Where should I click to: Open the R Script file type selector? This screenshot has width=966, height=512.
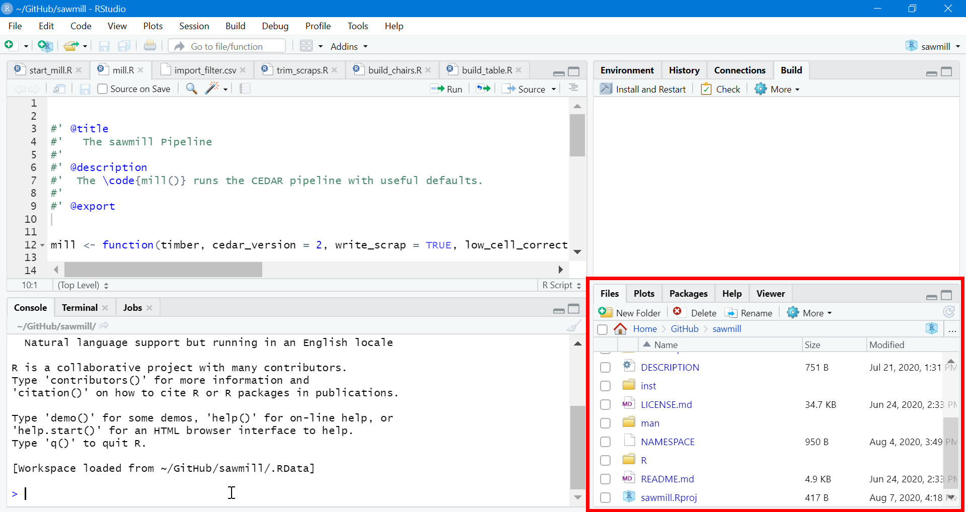pos(561,285)
